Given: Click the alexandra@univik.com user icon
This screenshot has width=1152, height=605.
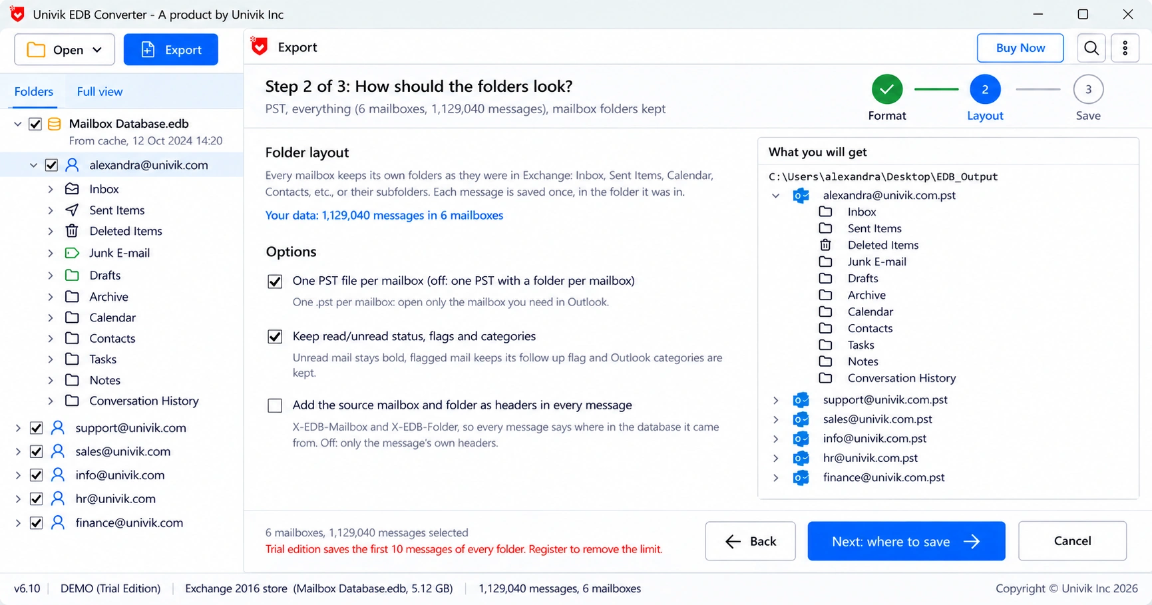Looking at the screenshot, I should click(x=73, y=165).
